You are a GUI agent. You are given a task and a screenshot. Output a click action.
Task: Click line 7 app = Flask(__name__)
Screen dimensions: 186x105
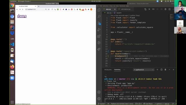coord(121,32)
